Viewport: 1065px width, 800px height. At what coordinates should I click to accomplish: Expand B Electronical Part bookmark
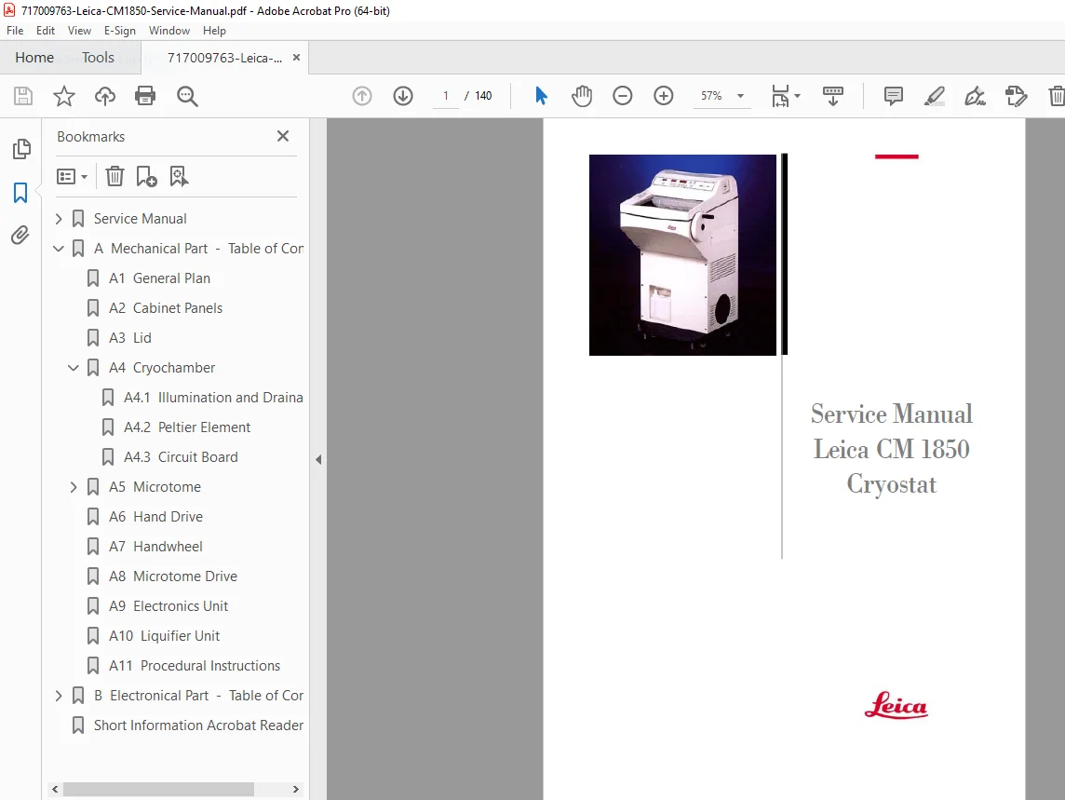59,696
